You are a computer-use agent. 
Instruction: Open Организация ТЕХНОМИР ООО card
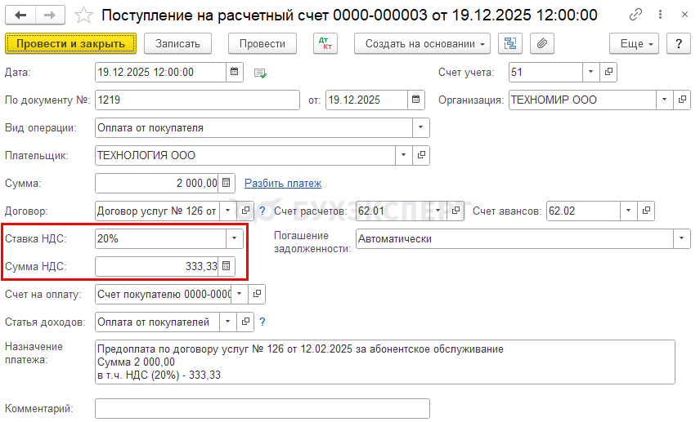click(682, 100)
